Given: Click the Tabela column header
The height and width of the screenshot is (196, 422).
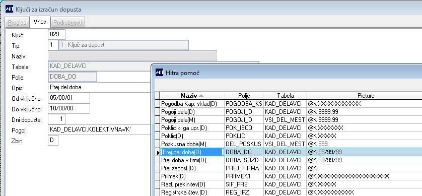Looking at the screenshot, I should [285, 96].
